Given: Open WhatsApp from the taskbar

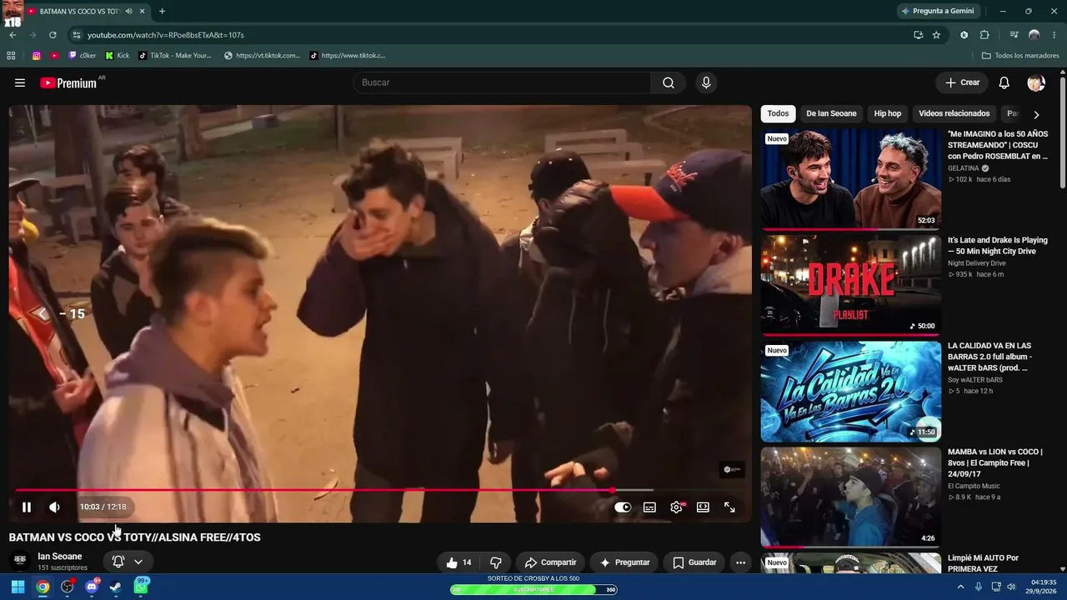Looking at the screenshot, I should click(141, 587).
